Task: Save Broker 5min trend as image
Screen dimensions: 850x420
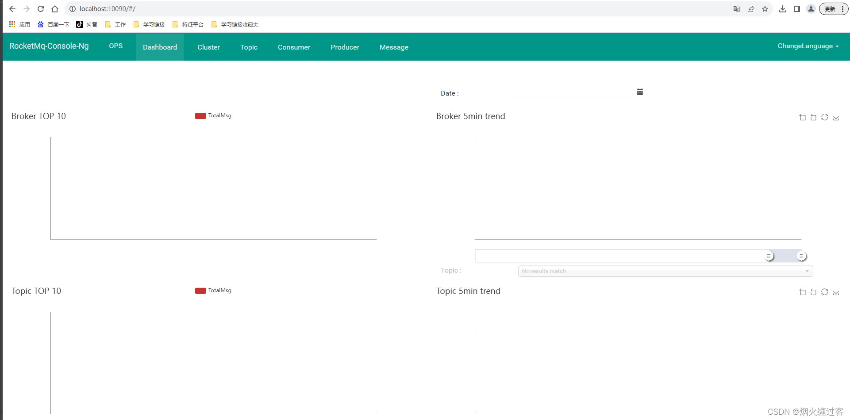Action: coord(836,117)
